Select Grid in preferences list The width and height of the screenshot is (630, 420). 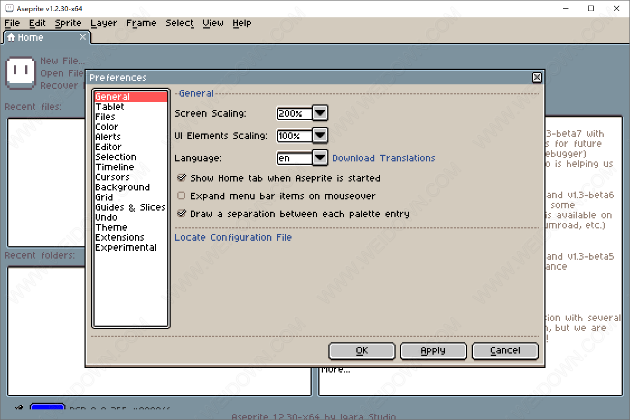point(130,197)
